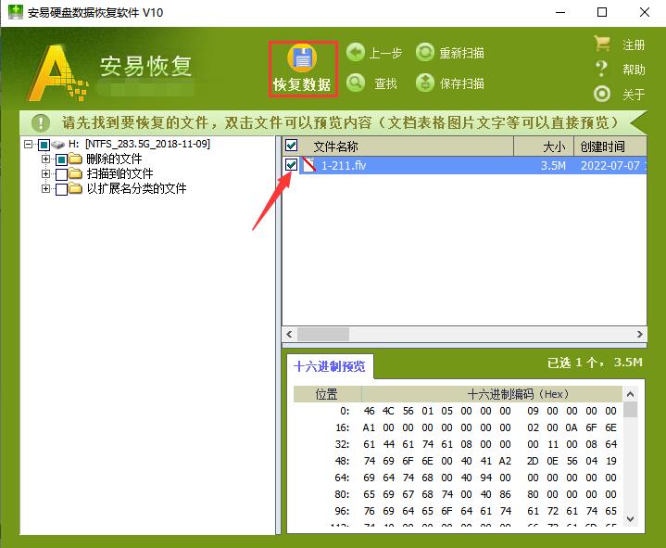Click the hex preview scroll-up arrow
This screenshot has height=548, width=666.
click(630, 394)
